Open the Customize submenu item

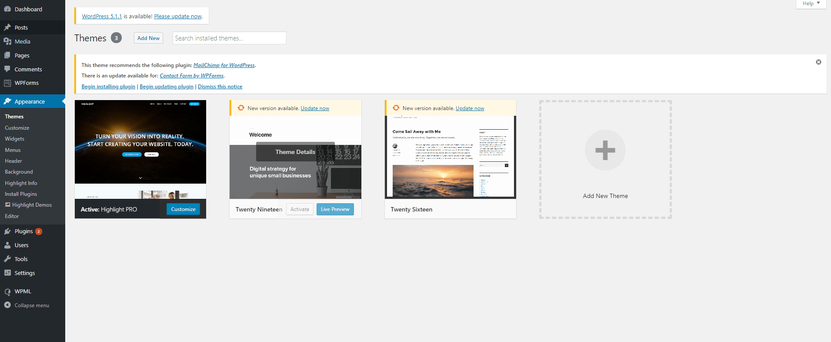17,128
